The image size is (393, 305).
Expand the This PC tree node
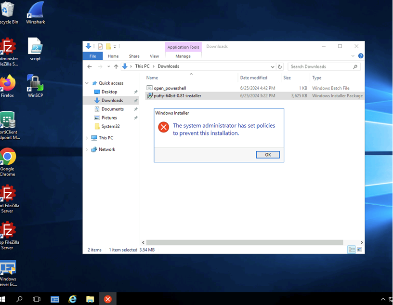87,138
